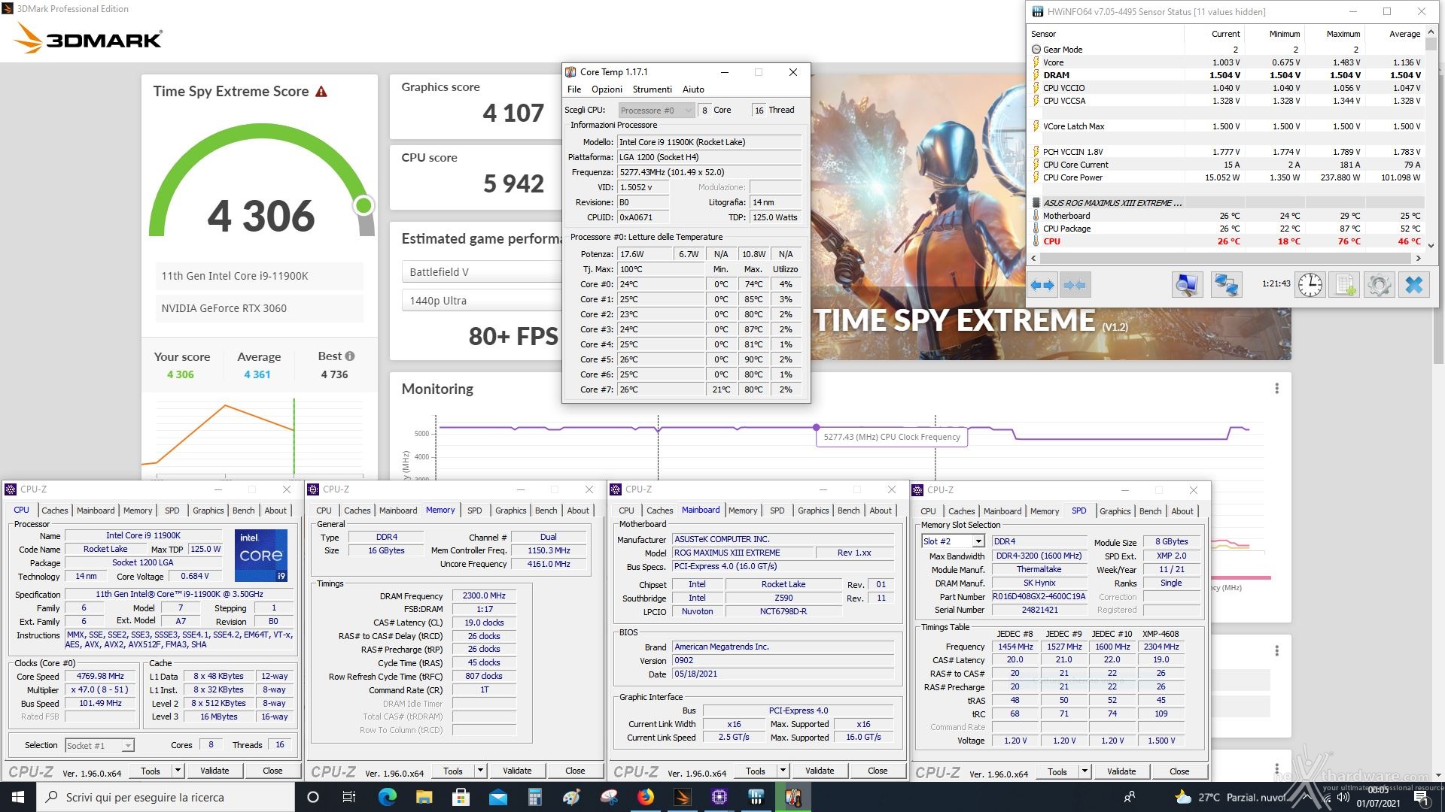Launch Microsoft Edge from taskbar
1445x812 pixels.
pyautogui.click(x=387, y=797)
